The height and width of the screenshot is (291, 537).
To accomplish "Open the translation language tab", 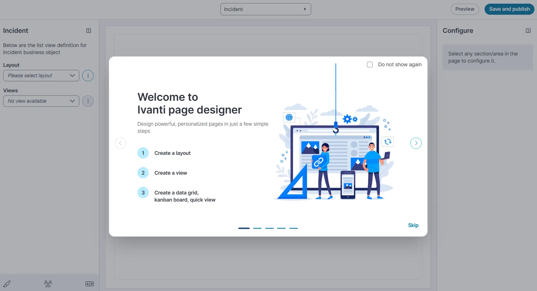I will click(90, 284).
